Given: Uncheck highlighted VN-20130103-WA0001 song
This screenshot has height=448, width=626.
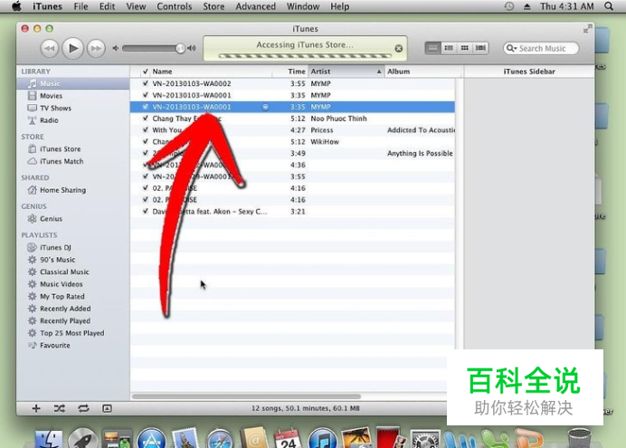Looking at the screenshot, I should click(x=146, y=107).
